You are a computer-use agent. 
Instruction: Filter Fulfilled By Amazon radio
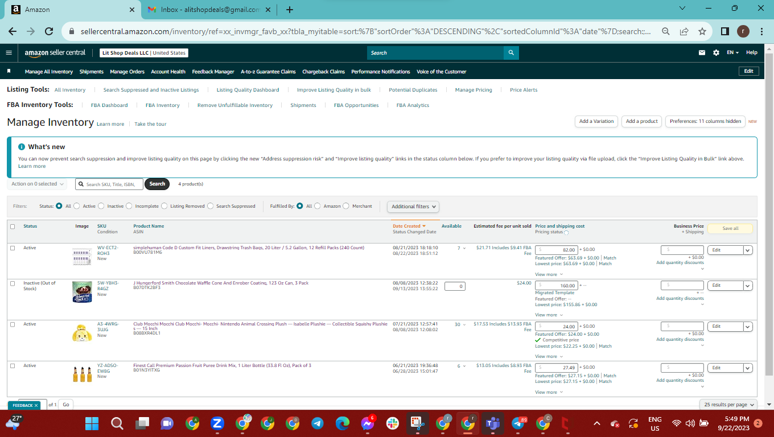point(318,206)
